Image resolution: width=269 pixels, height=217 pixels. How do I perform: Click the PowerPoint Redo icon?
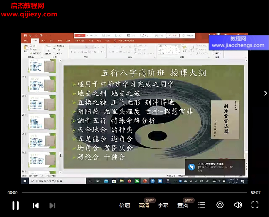(36, 35)
